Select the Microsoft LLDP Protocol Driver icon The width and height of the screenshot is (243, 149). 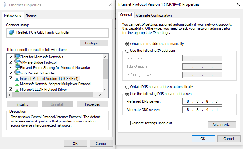(17, 90)
